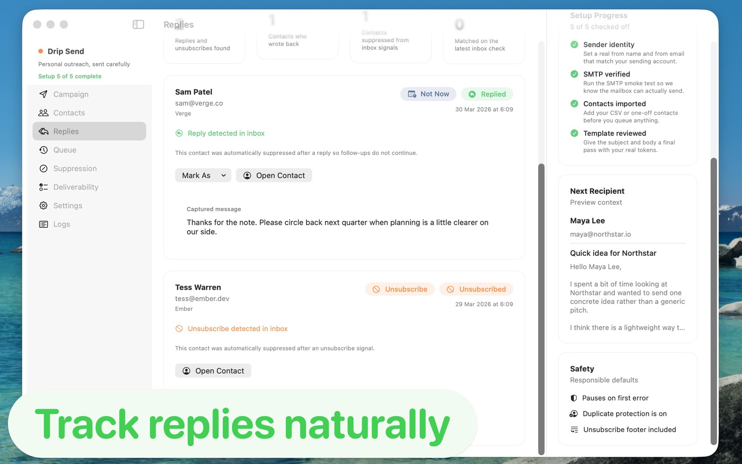742x464 pixels.
Task: Toggle the Template reviewed checkmark
Action: click(574, 133)
